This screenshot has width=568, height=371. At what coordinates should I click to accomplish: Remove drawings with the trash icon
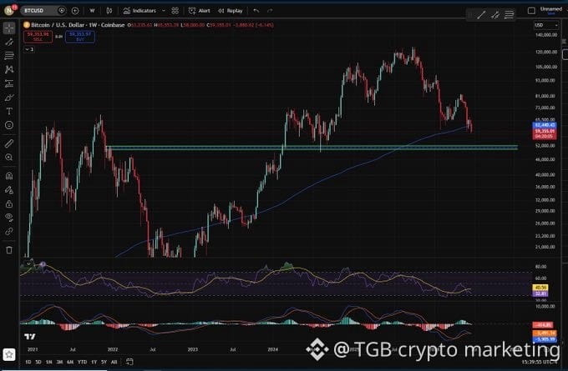click(x=9, y=250)
